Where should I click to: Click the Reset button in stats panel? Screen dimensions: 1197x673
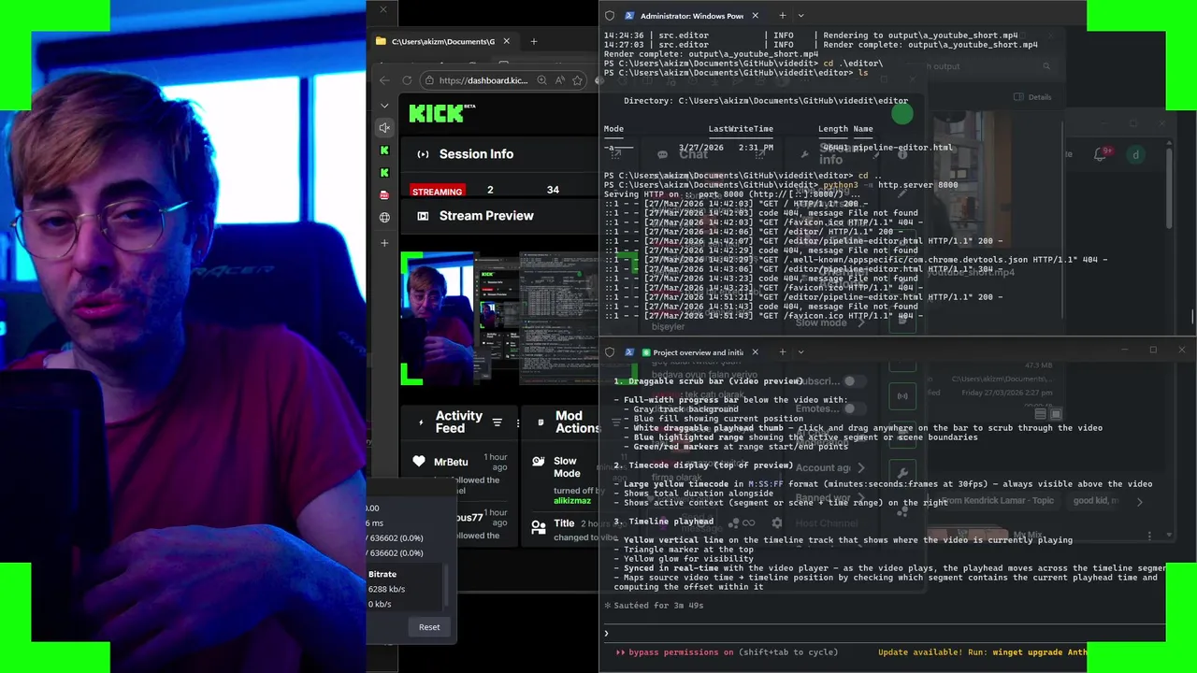tap(429, 627)
